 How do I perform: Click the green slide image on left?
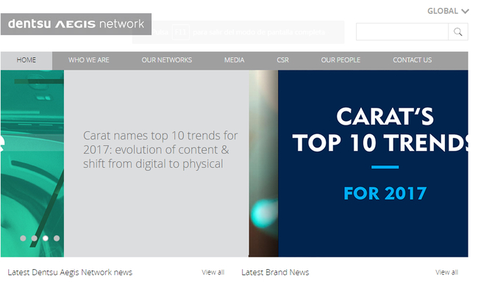32,163
